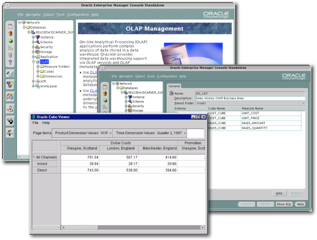317x240 pixels.
Task: Click the Oracle Cube Viewer title bar globe icon
Action: (x=34, y=117)
